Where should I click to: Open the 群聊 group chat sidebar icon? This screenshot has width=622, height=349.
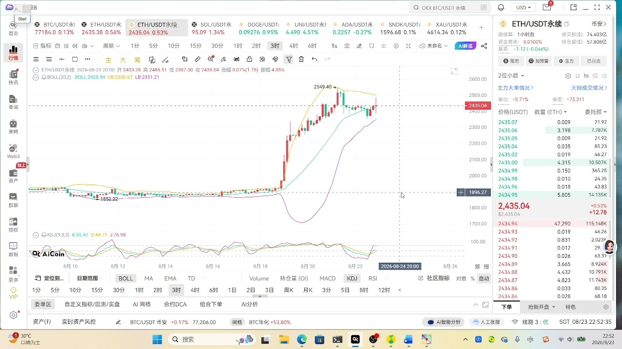pyautogui.click(x=13, y=201)
